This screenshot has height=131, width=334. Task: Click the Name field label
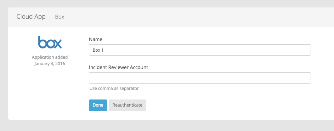(96, 39)
